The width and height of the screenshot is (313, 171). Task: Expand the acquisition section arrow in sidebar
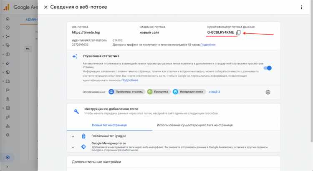(3, 37)
